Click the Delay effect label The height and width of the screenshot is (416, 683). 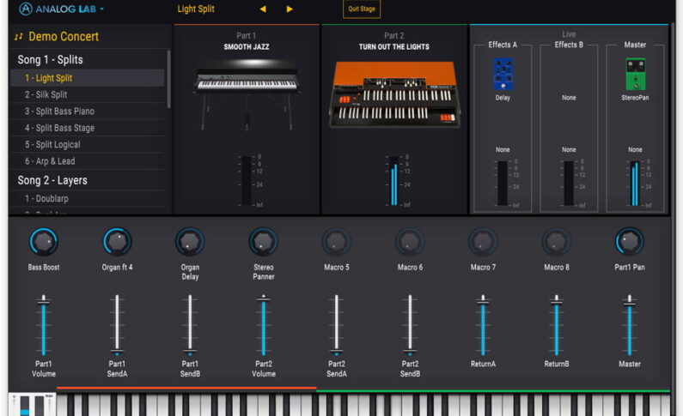point(503,98)
